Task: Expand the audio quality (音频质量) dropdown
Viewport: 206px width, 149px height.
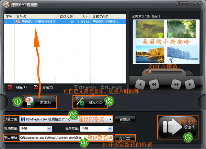Action: coord(110,129)
